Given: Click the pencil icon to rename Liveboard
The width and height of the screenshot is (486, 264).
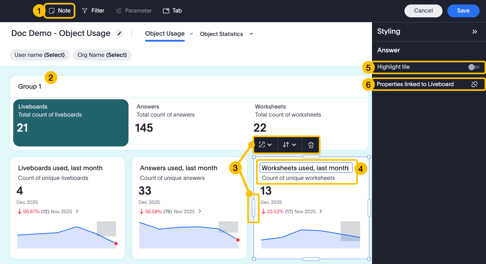Looking at the screenshot, I should 119,33.
